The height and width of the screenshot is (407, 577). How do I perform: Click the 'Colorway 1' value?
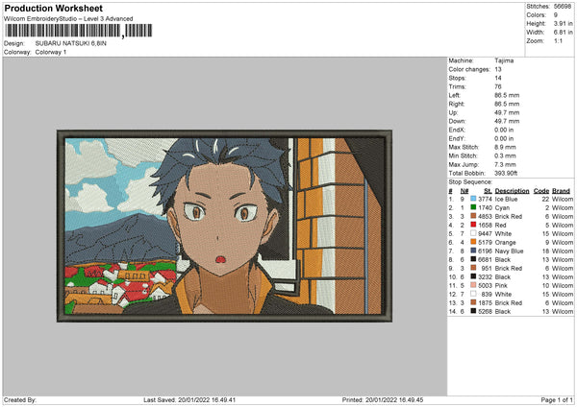(x=51, y=52)
